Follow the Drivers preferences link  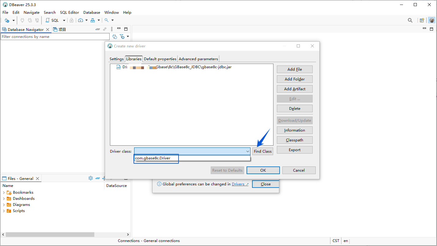click(x=240, y=184)
